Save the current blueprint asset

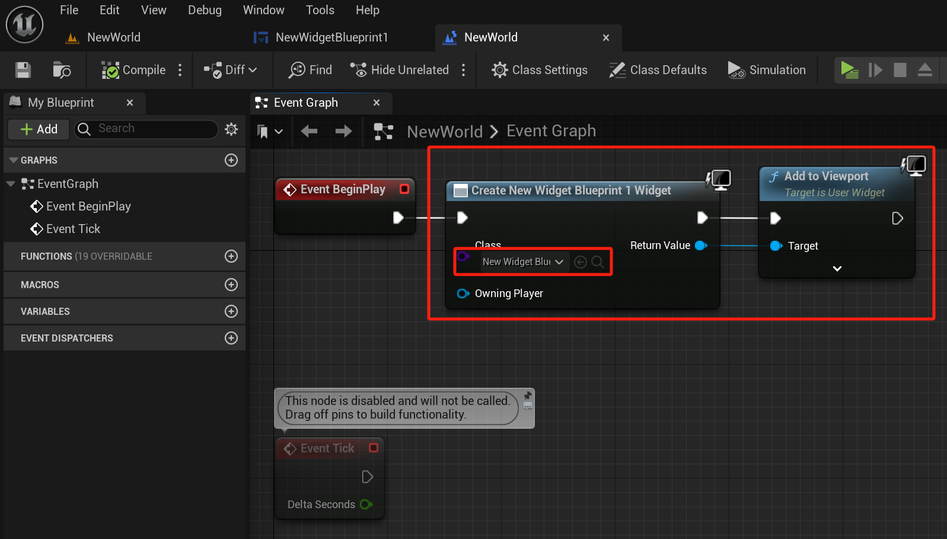tap(23, 70)
